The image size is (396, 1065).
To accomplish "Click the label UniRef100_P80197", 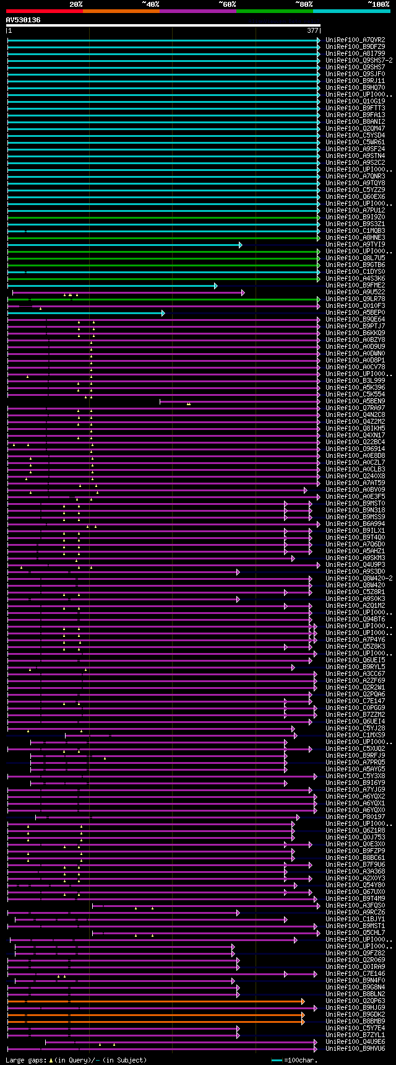I will coord(355,817).
